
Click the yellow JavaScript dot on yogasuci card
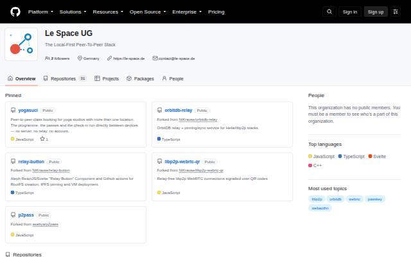[x=12, y=139]
